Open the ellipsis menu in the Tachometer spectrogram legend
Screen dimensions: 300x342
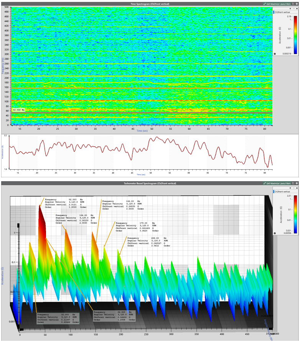click(294, 188)
